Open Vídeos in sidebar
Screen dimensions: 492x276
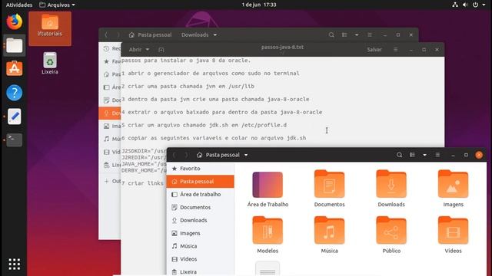[200, 259]
